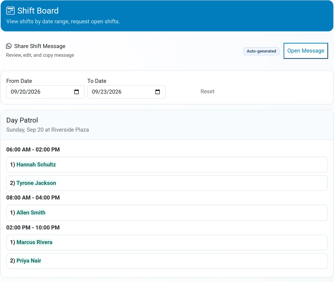This screenshot has height=282, width=334.
Task: Click the Auto-generated badge
Action: (x=261, y=51)
